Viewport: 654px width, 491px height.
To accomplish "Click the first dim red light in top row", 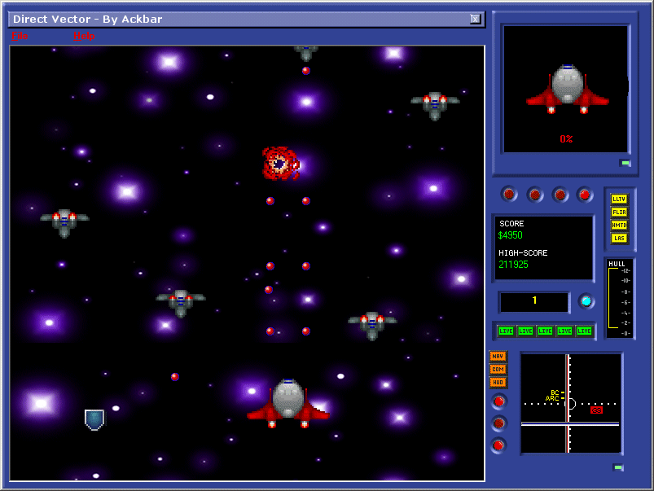I will [x=509, y=195].
